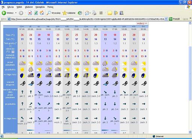Expand the Links toolbar overflow chevron

(x=190, y=18)
